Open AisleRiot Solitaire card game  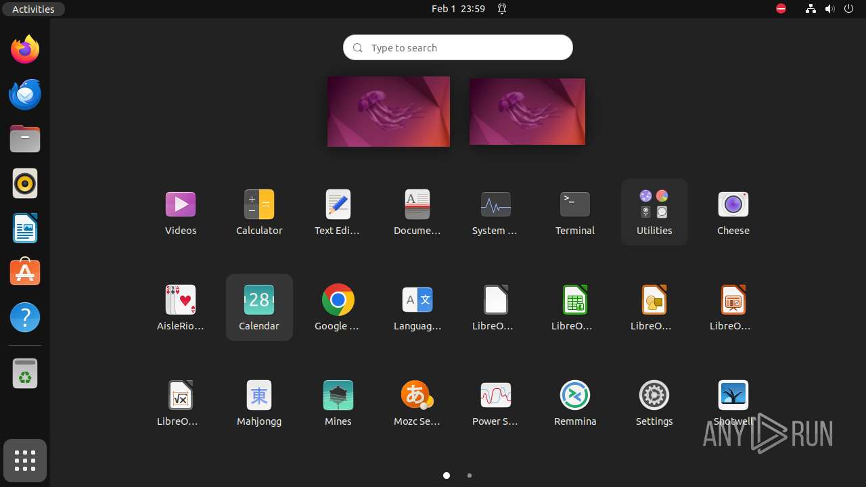[181, 308]
